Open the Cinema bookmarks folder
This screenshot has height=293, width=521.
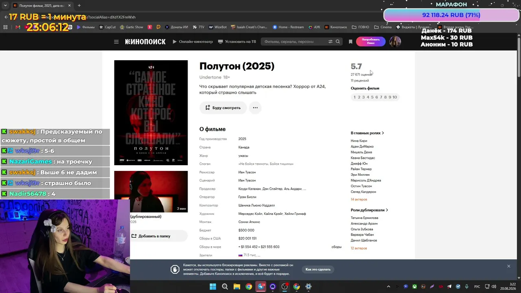383,27
